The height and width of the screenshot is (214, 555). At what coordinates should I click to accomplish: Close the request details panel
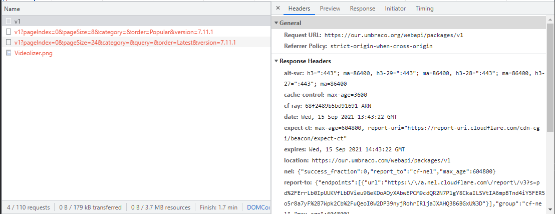278,9
